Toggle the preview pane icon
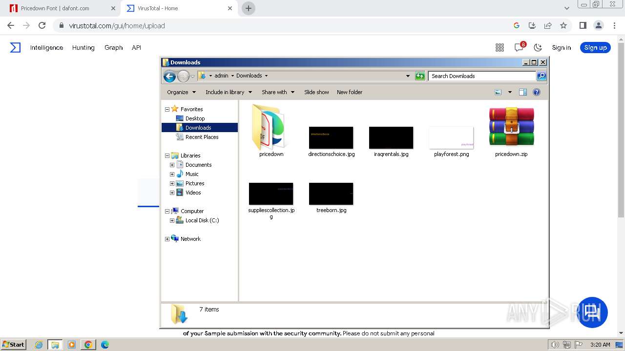The height and width of the screenshot is (351, 625). point(523,92)
